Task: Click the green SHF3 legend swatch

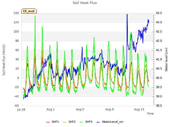Action: point(82,122)
